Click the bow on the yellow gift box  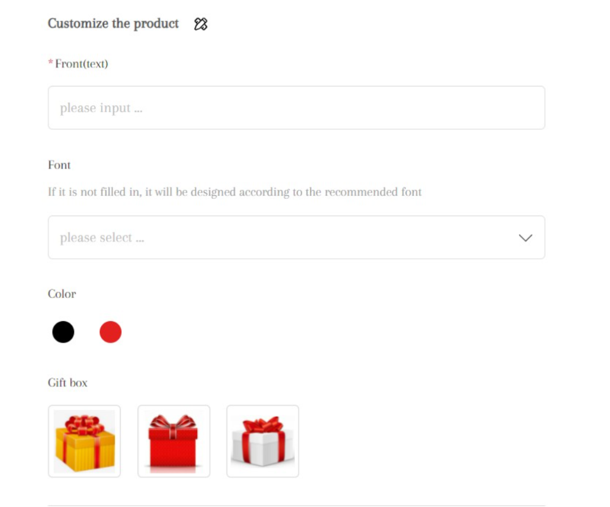click(85, 423)
